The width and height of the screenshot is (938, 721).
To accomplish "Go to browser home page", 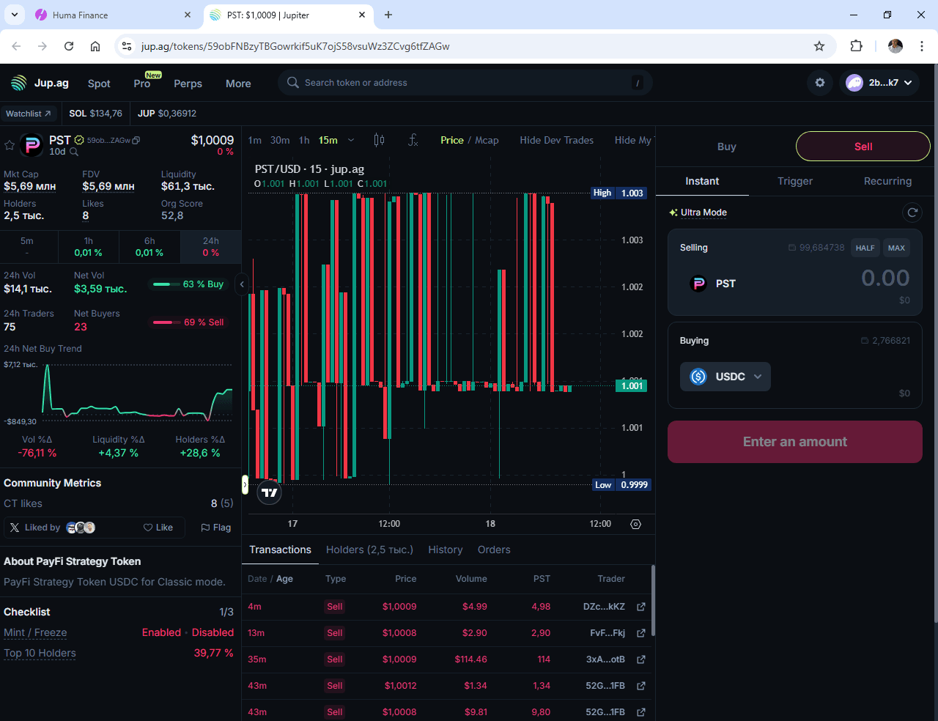I will 95,46.
